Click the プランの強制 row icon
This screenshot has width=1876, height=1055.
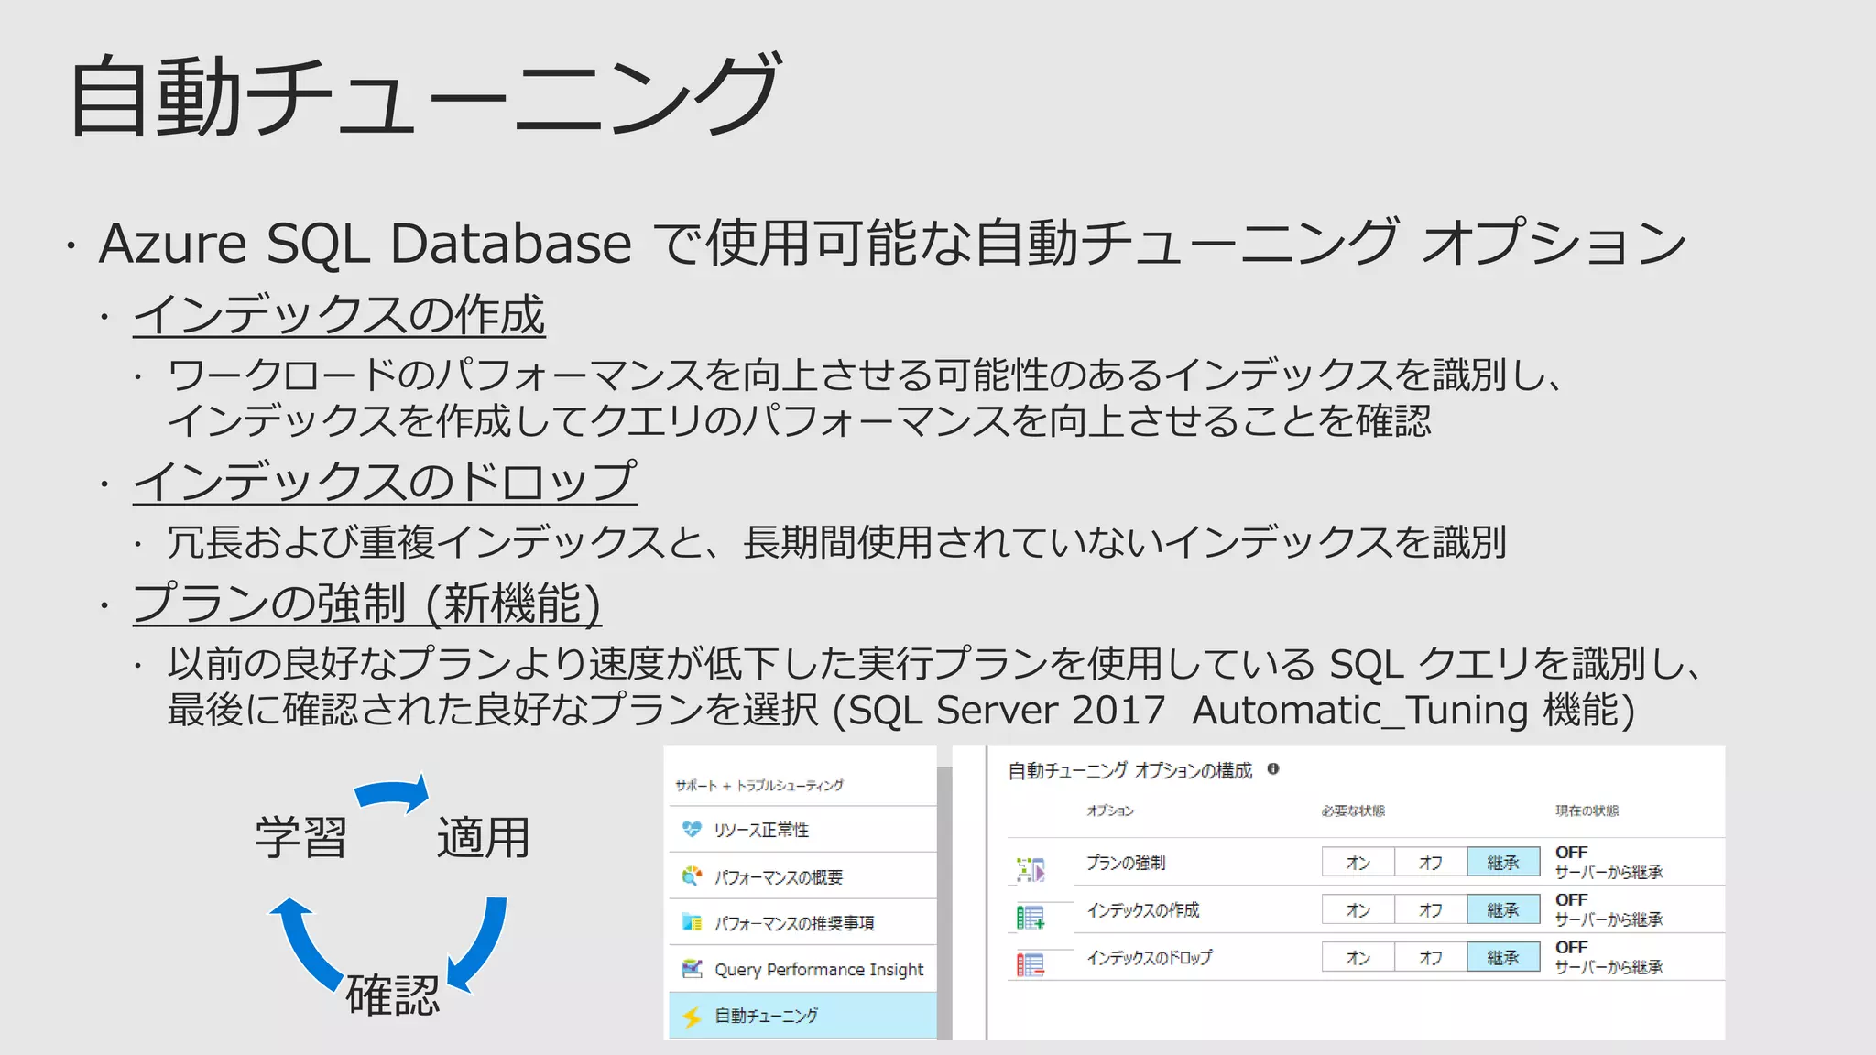pos(1031,869)
